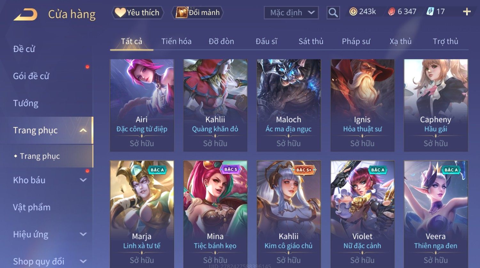Expand the Hiệu ứng sidebar section
Viewport: 480px width, 268px height.
pos(83,234)
